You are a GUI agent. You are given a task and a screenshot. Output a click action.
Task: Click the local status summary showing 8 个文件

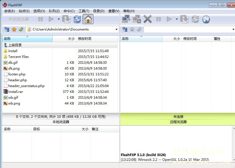[x=61, y=116]
